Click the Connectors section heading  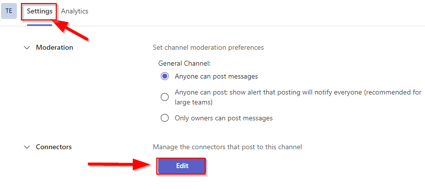[54, 147]
